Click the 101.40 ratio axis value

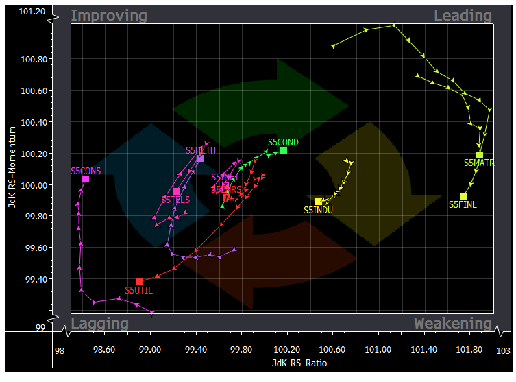(424, 349)
